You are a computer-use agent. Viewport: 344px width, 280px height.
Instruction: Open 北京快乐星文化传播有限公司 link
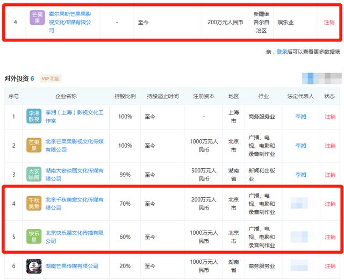click(x=74, y=236)
